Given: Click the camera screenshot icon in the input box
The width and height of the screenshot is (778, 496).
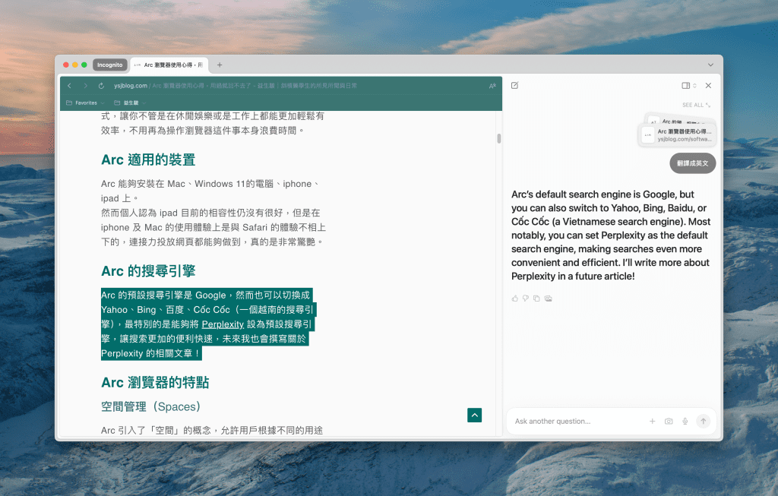Looking at the screenshot, I should click(669, 422).
